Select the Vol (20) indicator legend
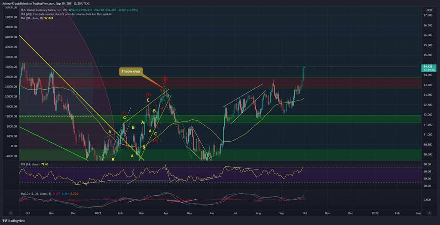This screenshot has width=440, height=225. pyautogui.click(x=67, y=14)
